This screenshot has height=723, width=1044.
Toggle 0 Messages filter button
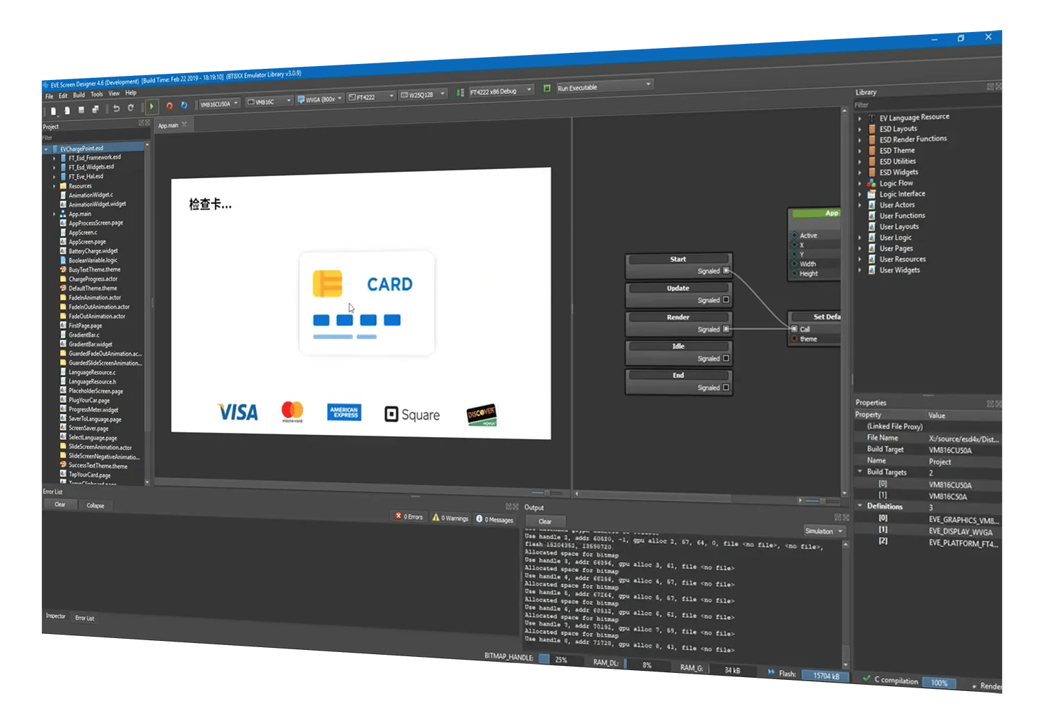click(x=495, y=519)
